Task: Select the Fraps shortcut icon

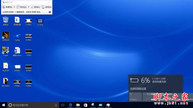Action: tap(6, 51)
